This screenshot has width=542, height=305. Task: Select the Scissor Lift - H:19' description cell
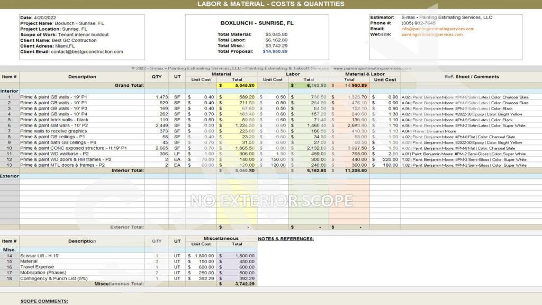41,256
